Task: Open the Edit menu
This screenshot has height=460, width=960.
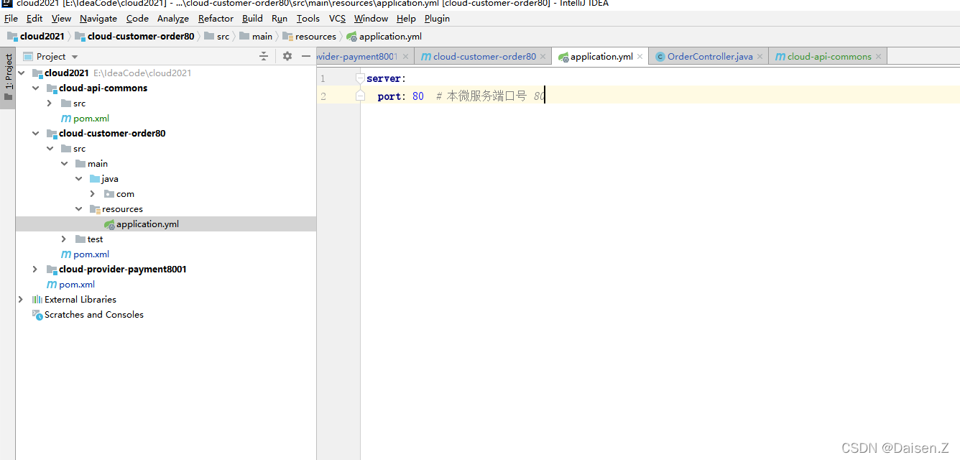Action: [34, 19]
